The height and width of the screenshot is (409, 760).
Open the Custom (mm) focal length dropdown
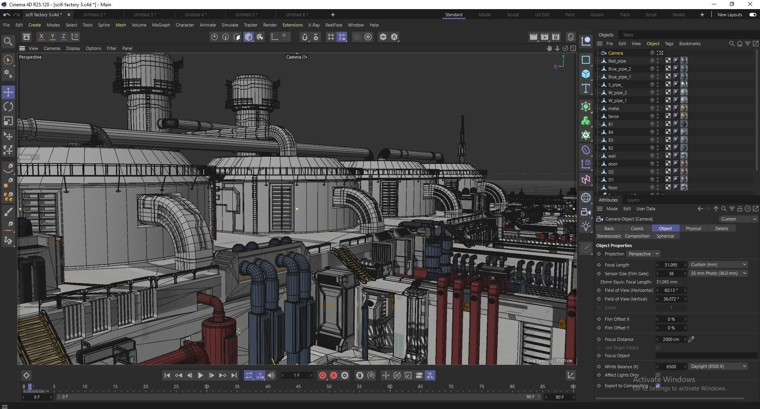coord(718,264)
